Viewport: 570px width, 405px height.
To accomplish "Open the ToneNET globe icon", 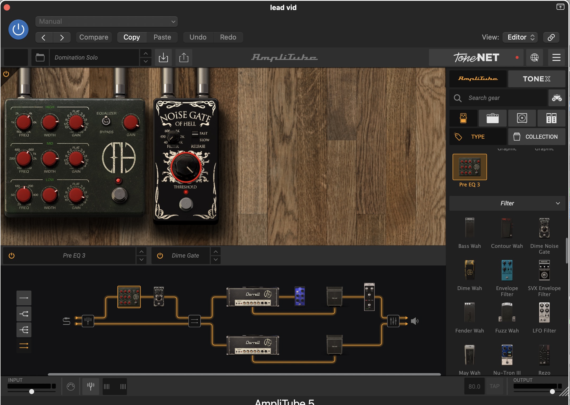I will pos(534,57).
